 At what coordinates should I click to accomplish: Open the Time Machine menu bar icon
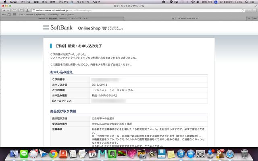pos(182,2)
